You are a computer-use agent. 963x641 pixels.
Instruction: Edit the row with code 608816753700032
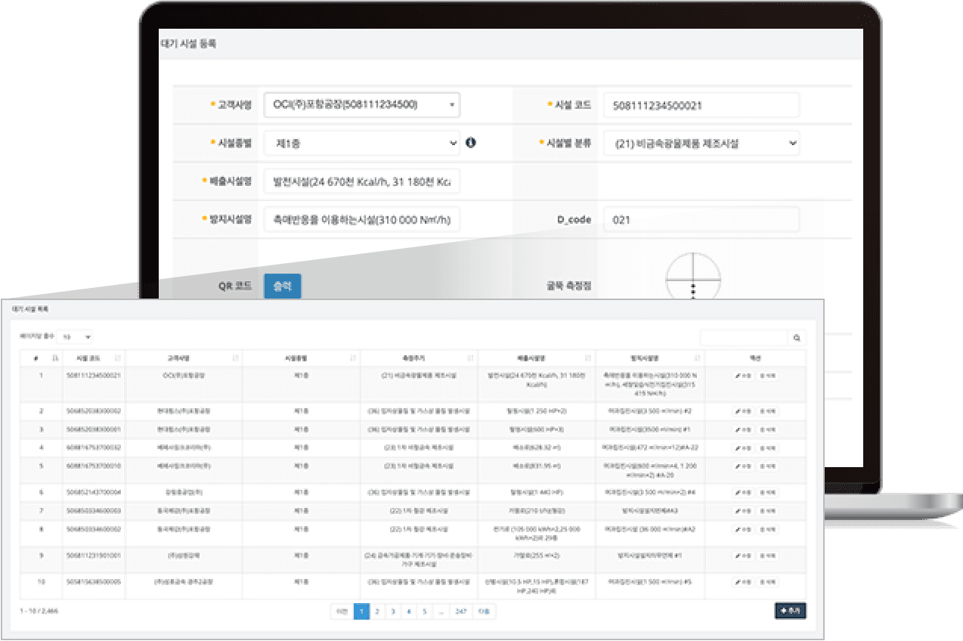[x=743, y=447]
